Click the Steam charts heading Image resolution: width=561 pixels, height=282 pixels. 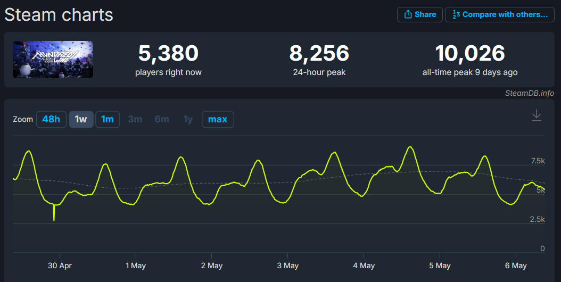[x=59, y=15]
